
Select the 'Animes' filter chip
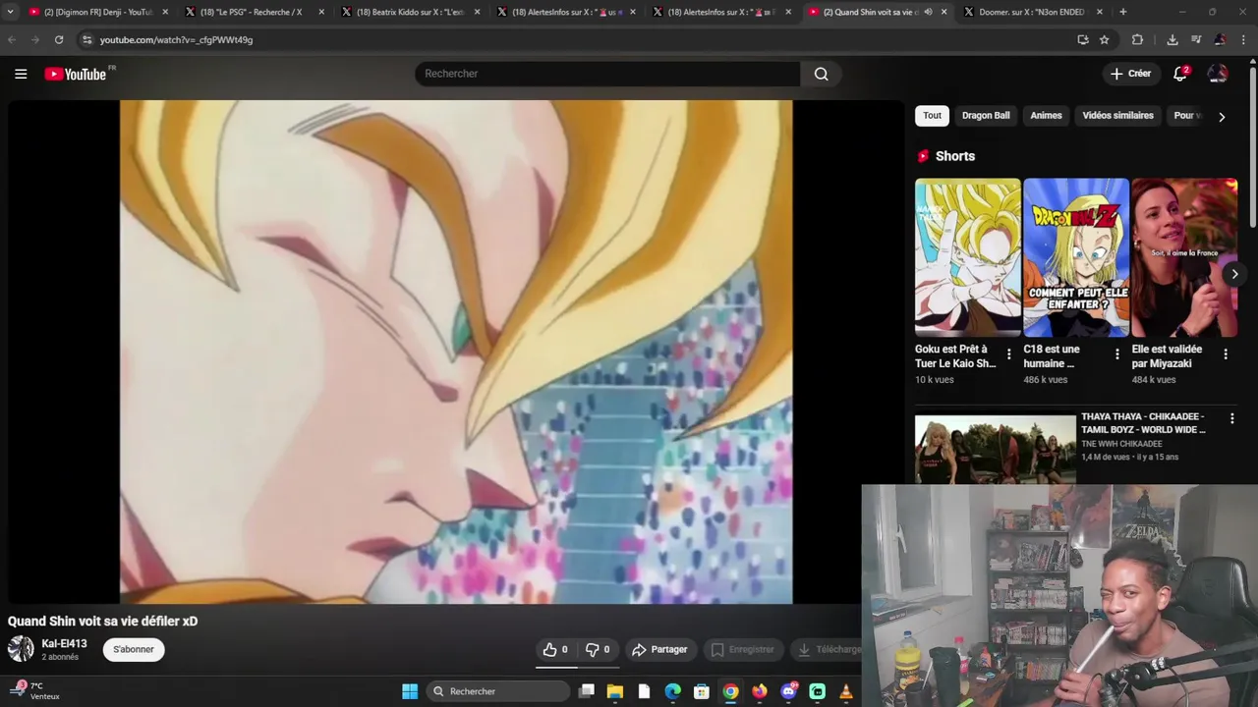coord(1046,116)
